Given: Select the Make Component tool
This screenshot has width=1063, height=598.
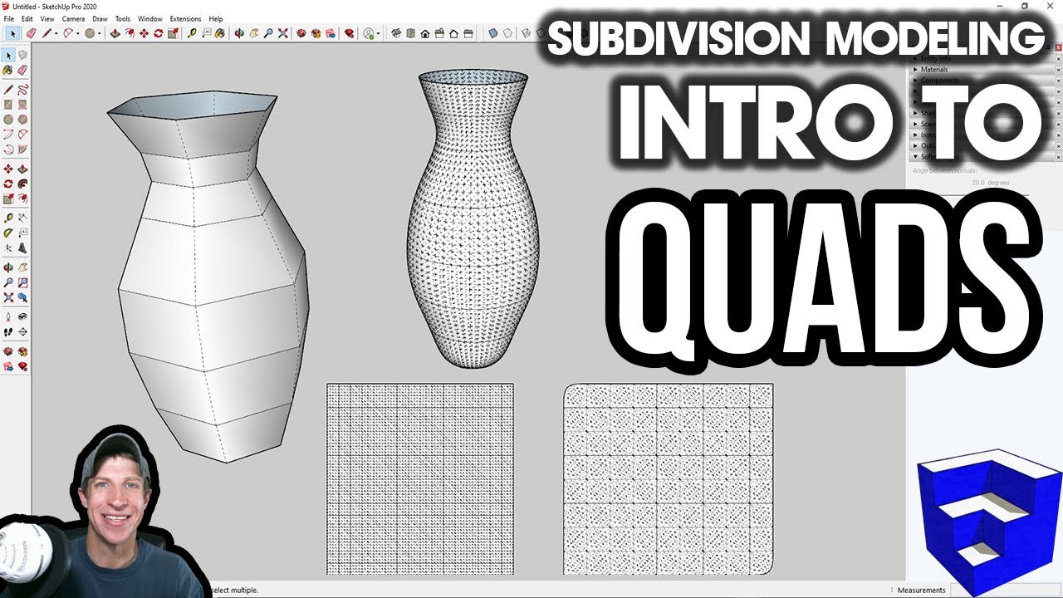Looking at the screenshot, I should click(x=22, y=55).
